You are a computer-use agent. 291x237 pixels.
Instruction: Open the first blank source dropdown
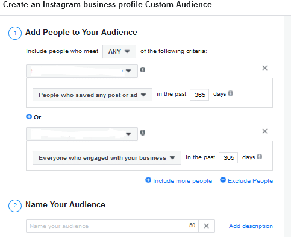(82, 71)
